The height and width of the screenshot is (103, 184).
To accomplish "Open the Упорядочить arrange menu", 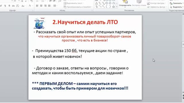I will [x=125, y=3].
